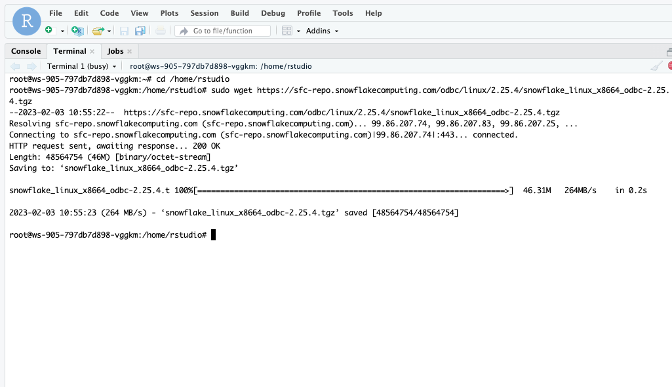This screenshot has width=672, height=387.
Task: Select the Terminal tab
Action: 69,51
